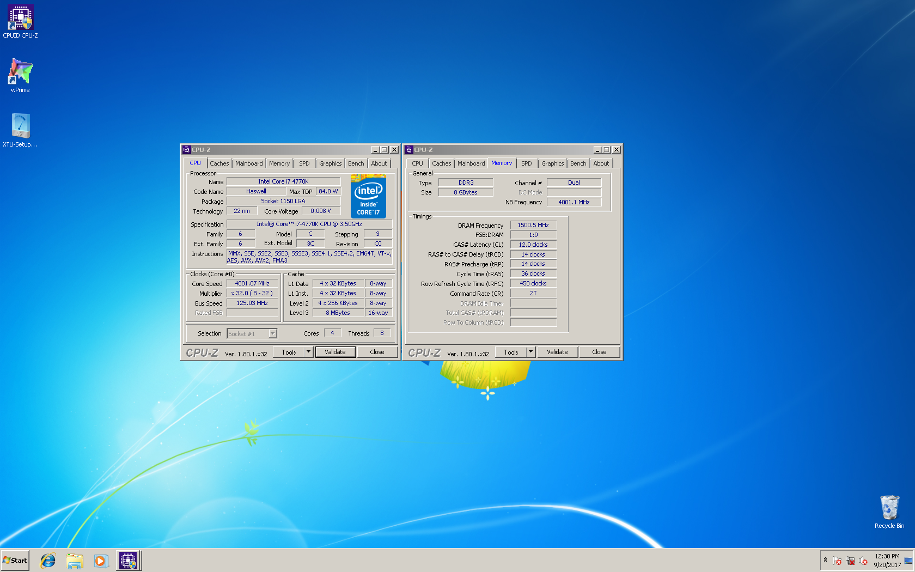Launch Internet Explorer from the taskbar
This screenshot has width=915, height=572.
coord(48,561)
